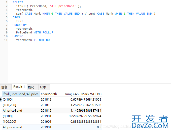Image resolution: width=171 pixels, height=131 pixels.
Task: Select the current row indicator arrow
Action: point(1,99)
